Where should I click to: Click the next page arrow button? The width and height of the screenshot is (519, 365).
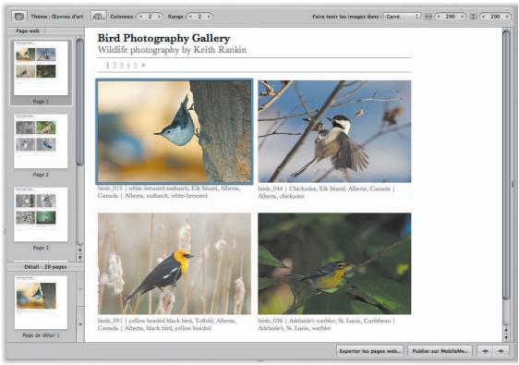[501, 351]
